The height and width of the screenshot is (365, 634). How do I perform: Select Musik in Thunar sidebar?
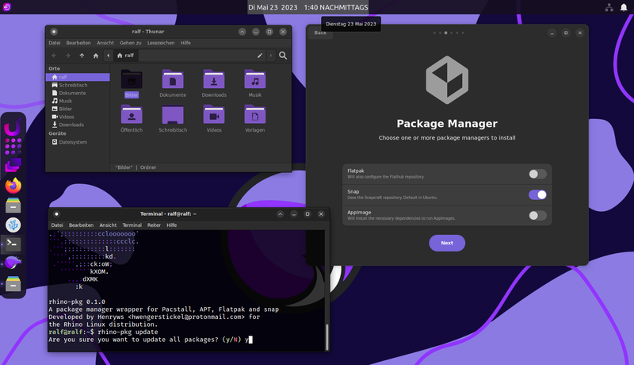[x=78, y=101]
